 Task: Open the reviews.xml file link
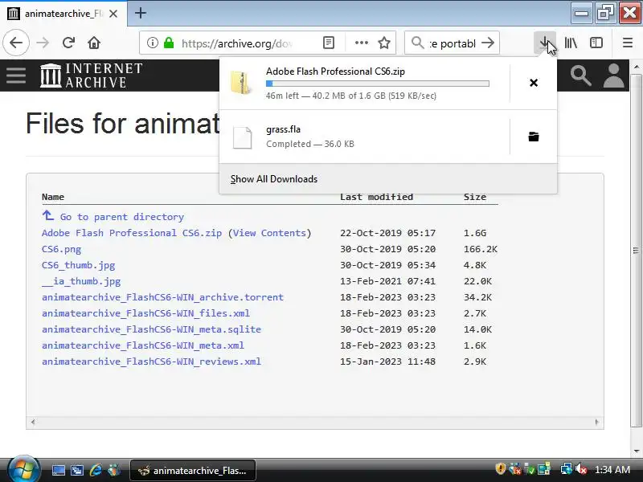(151, 361)
